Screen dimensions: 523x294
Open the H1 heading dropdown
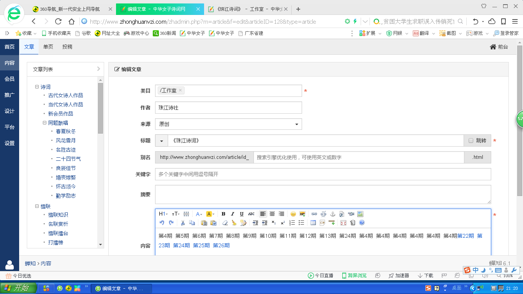pos(163,214)
